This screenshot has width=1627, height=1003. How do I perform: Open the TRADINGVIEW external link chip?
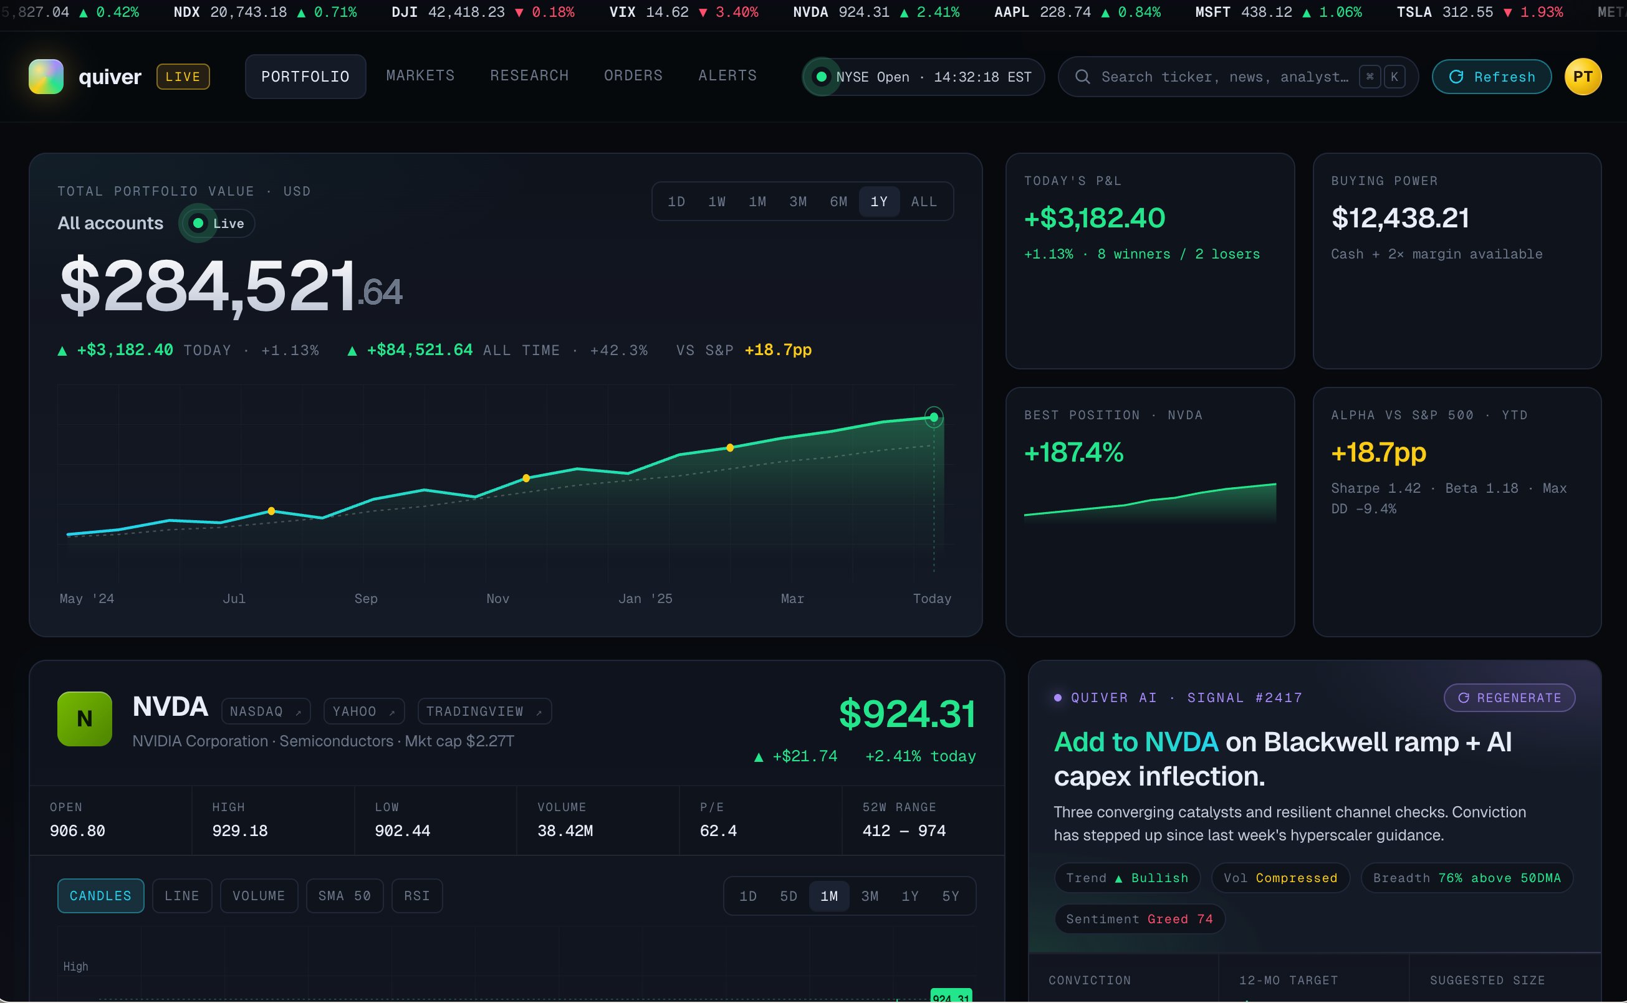click(x=484, y=711)
